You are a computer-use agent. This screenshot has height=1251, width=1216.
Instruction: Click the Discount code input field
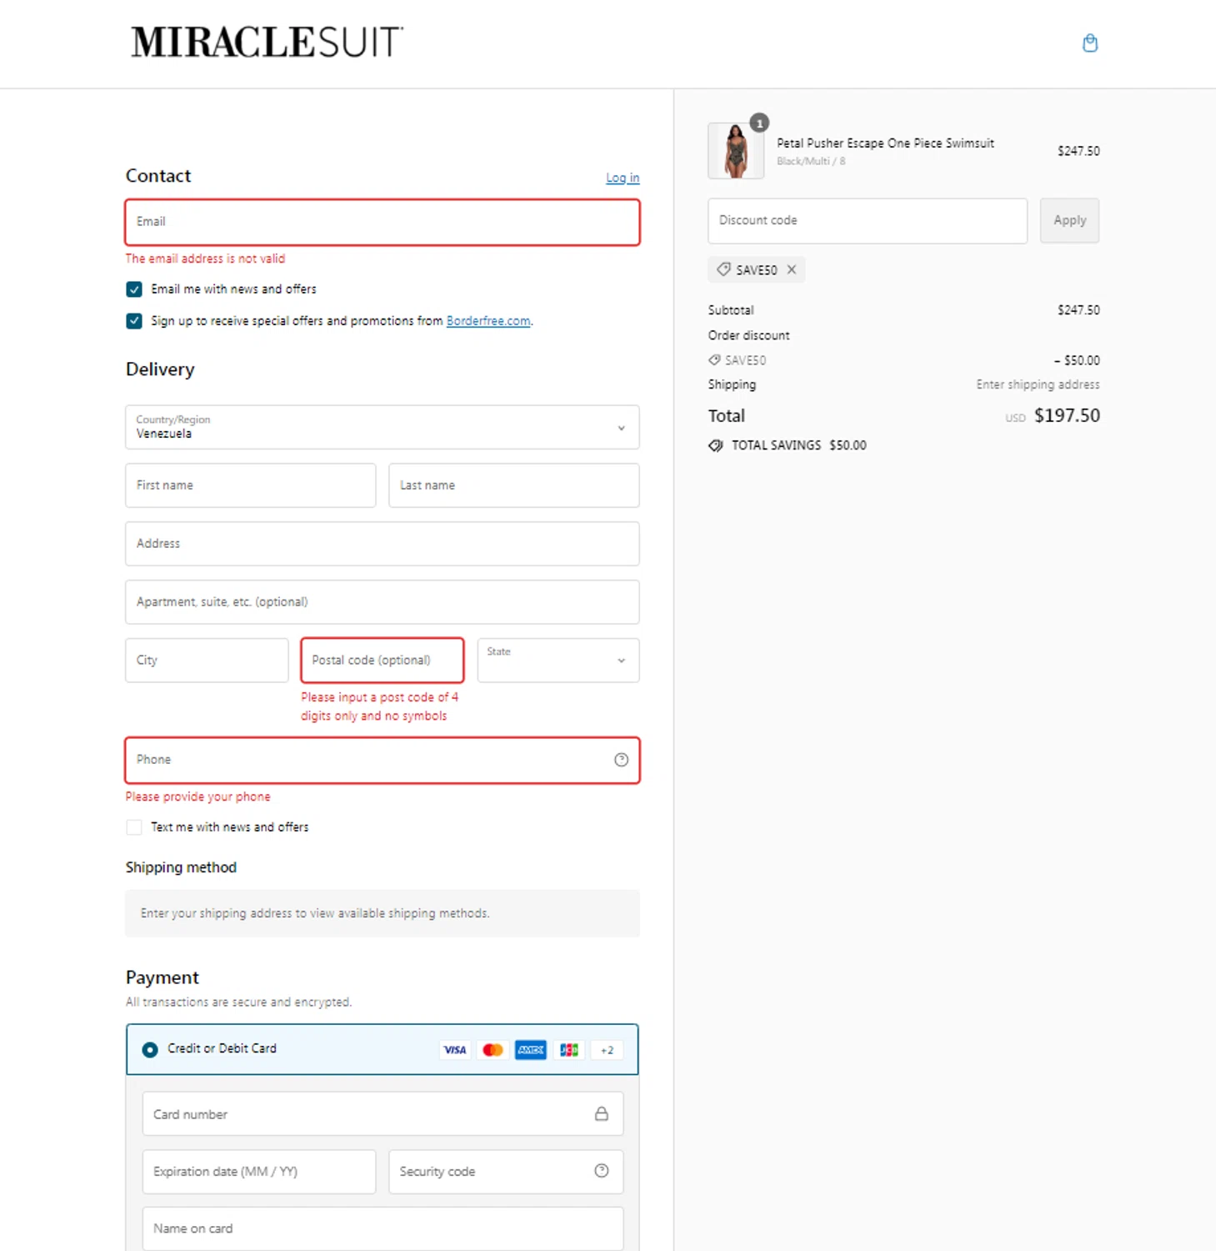coord(868,221)
